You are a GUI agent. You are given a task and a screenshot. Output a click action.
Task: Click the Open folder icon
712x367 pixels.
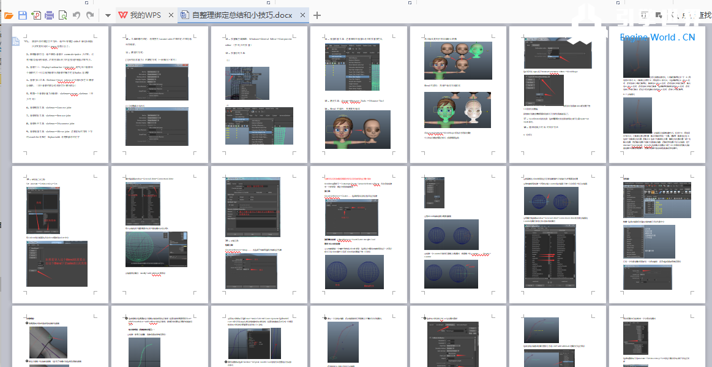coord(8,15)
